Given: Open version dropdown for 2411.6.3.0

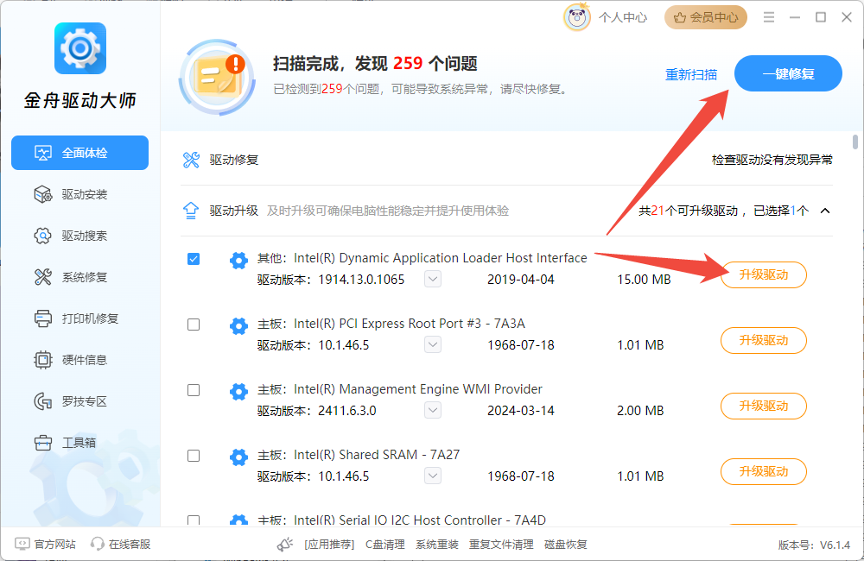Looking at the screenshot, I should [x=433, y=410].
